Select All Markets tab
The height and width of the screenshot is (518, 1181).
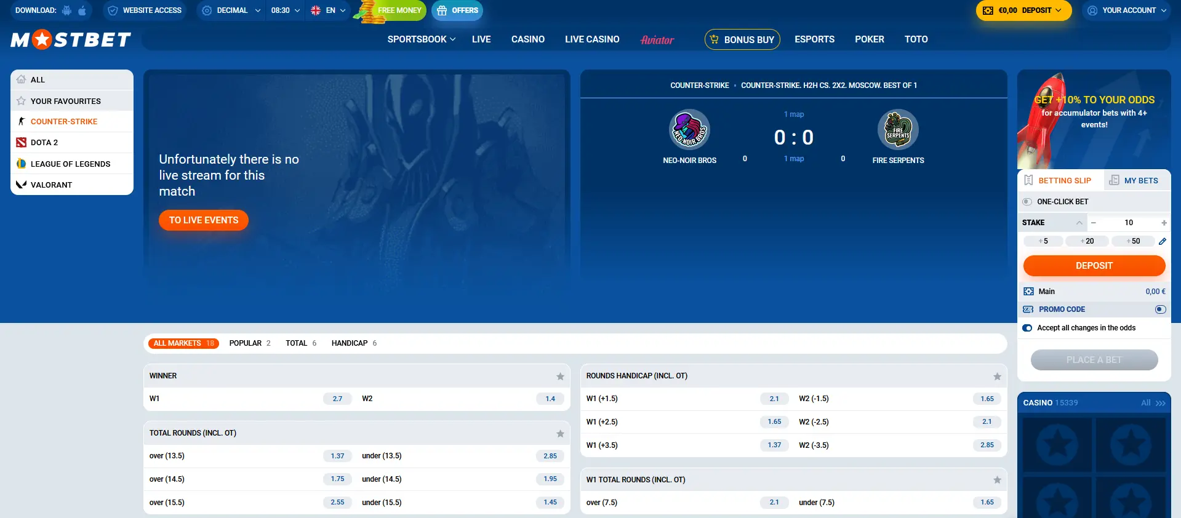183,343
